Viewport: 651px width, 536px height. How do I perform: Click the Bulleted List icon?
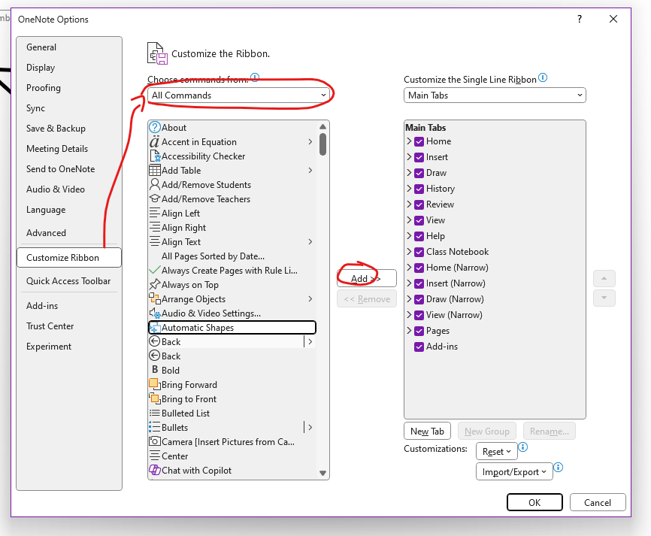click(x=154, y=413)
